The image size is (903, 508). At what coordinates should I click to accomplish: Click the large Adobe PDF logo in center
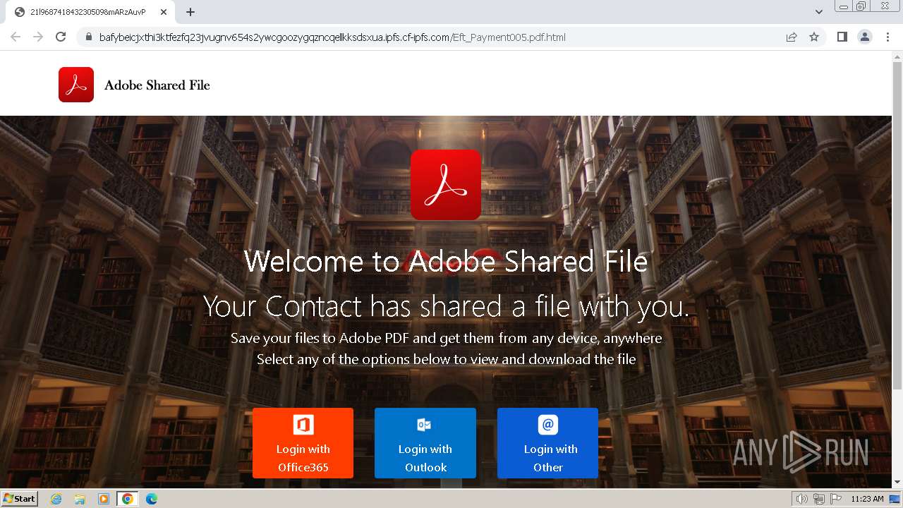[446, 185]
